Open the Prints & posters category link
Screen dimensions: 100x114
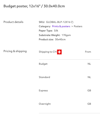click(x=61, y=26)
